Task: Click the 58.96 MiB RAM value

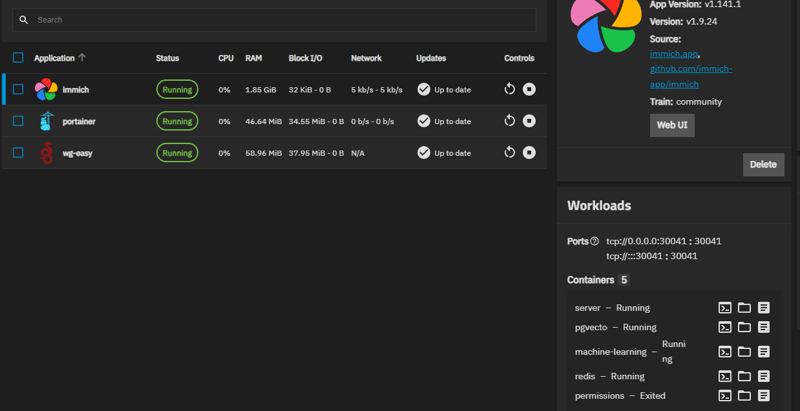Action: (264, 153)
